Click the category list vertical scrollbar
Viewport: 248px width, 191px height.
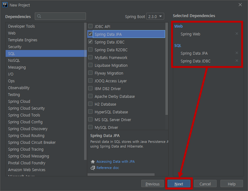click(x=86, y=91)
